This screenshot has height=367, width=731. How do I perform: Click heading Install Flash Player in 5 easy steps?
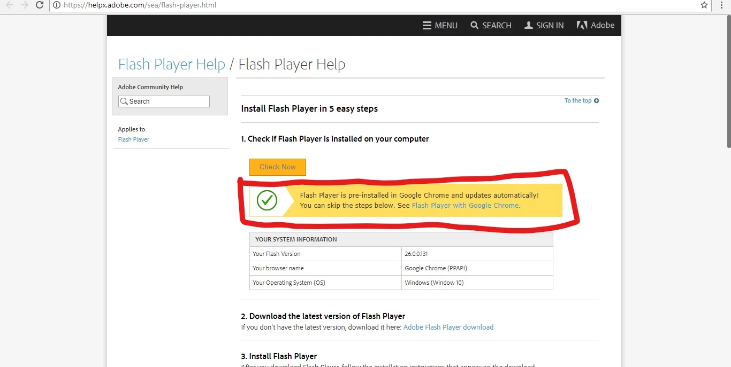309,108
